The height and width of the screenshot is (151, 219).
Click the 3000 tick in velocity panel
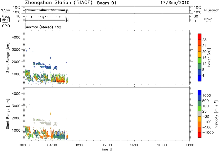pyautogui.click(x=16, y=106)
